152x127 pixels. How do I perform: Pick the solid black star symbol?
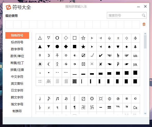pyautogui.click(x=83, y=47)
